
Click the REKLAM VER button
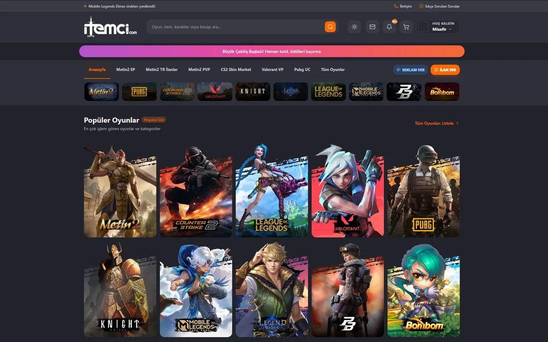[411, 70]
